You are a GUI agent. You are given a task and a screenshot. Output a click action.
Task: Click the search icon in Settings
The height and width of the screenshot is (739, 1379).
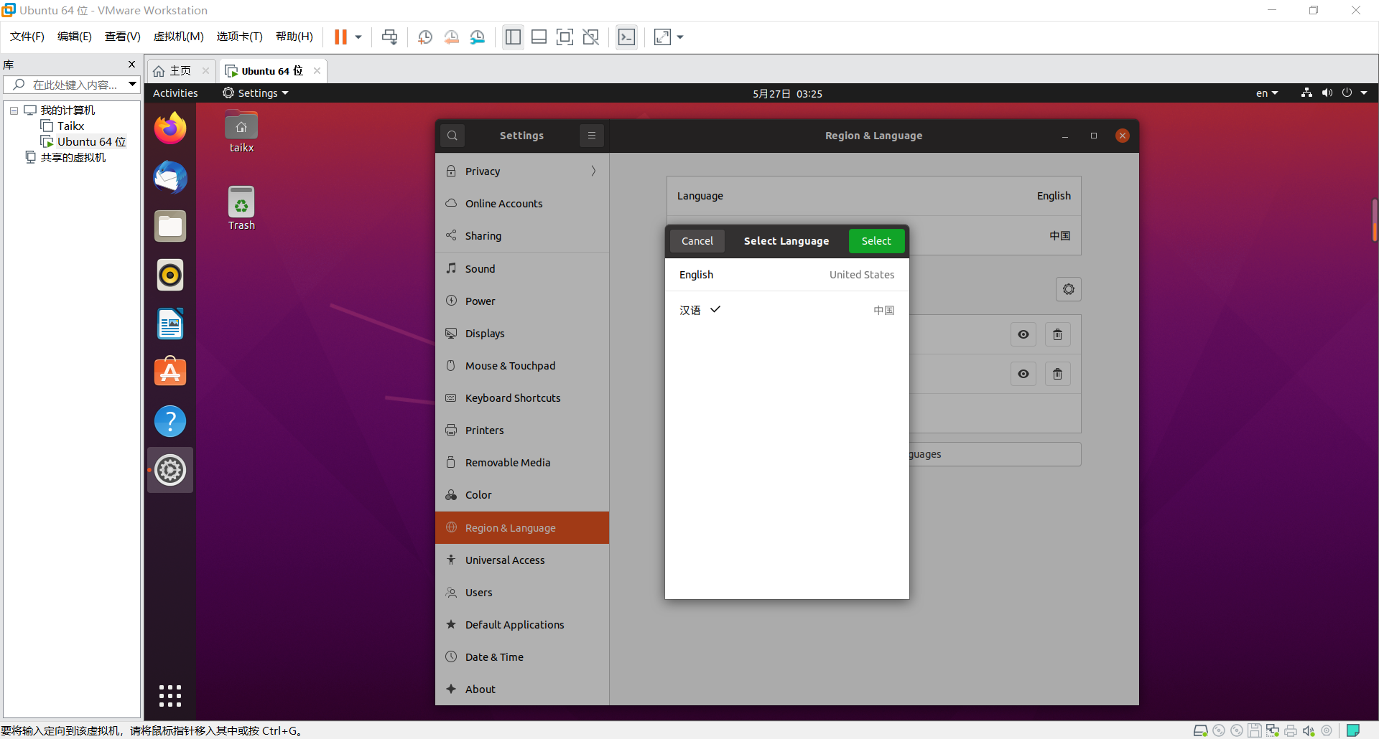pos(452,136)
